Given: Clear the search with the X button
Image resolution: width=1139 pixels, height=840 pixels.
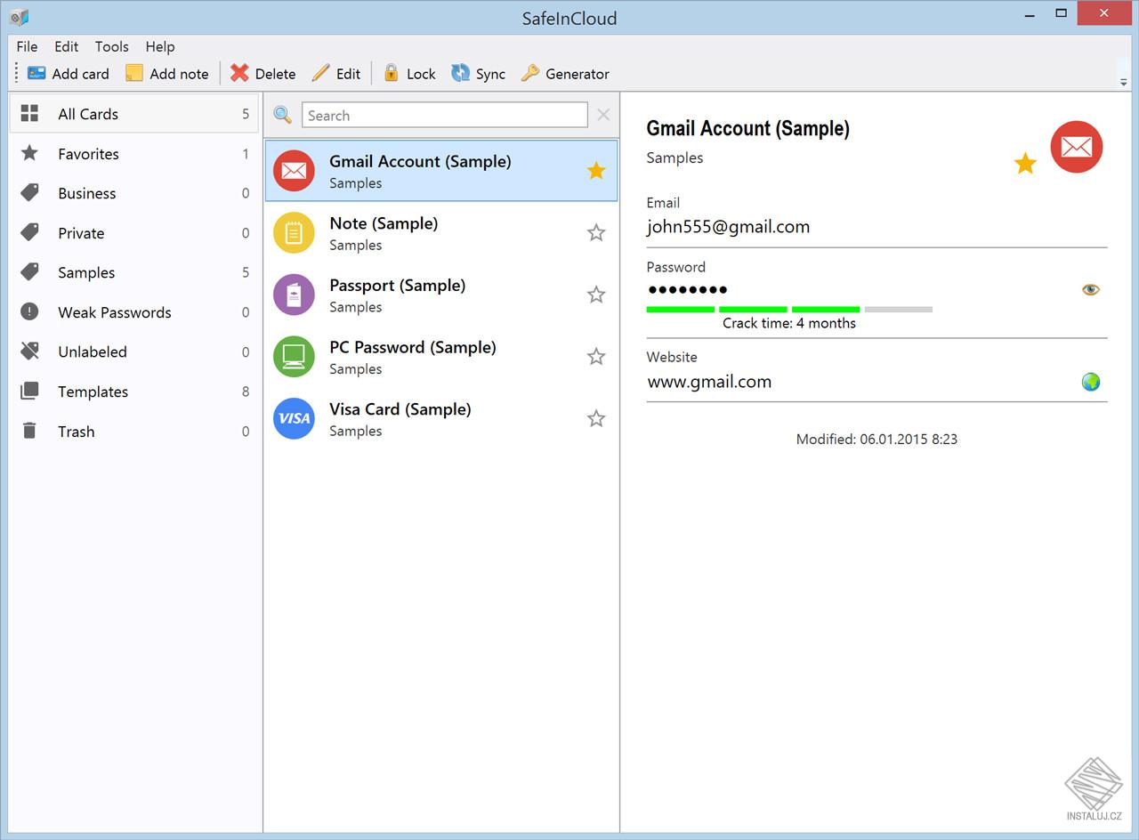Looking at the screenshot, I should point(603,115).
